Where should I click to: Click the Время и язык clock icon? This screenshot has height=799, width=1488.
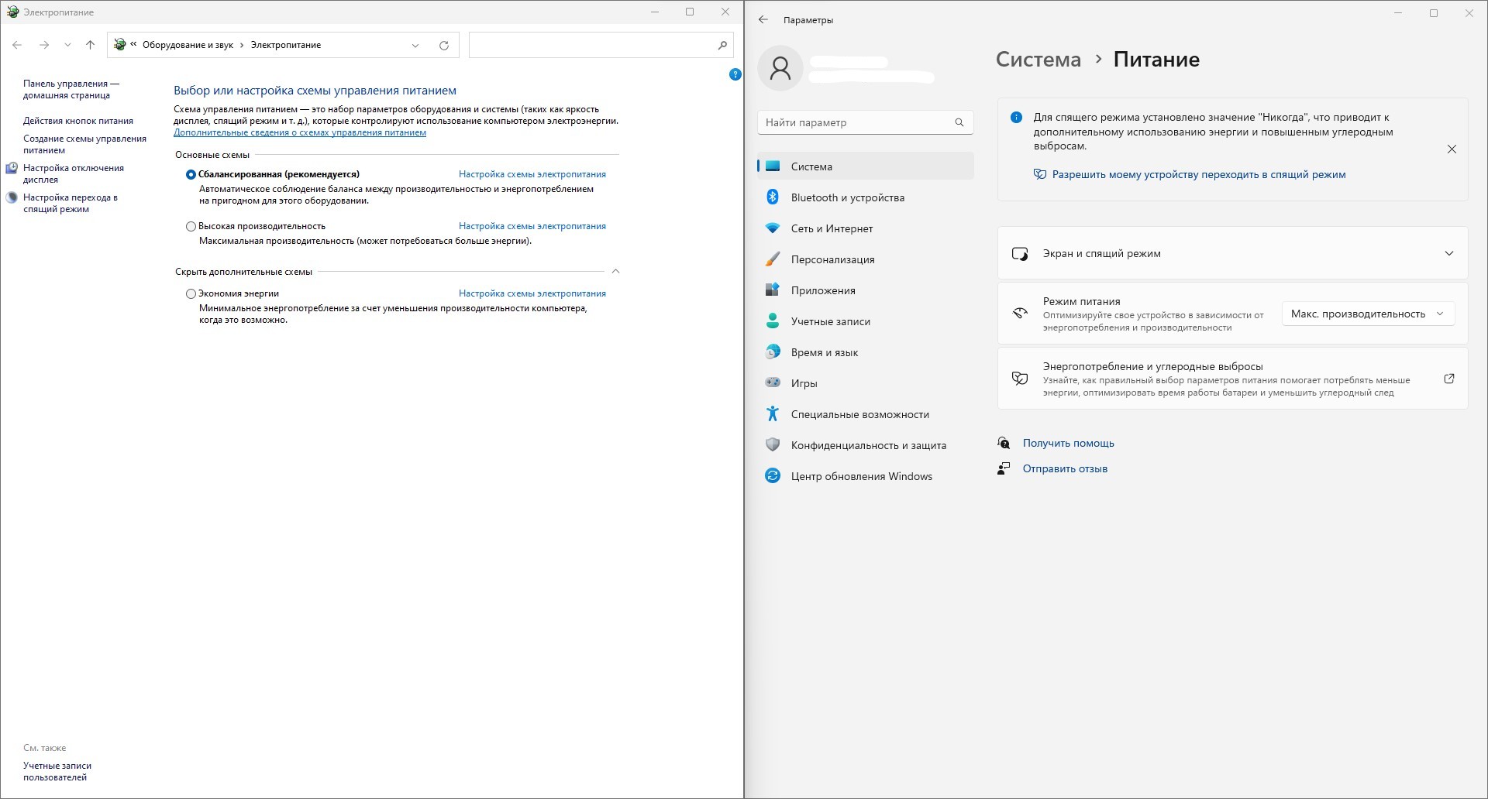coord(773,352)
